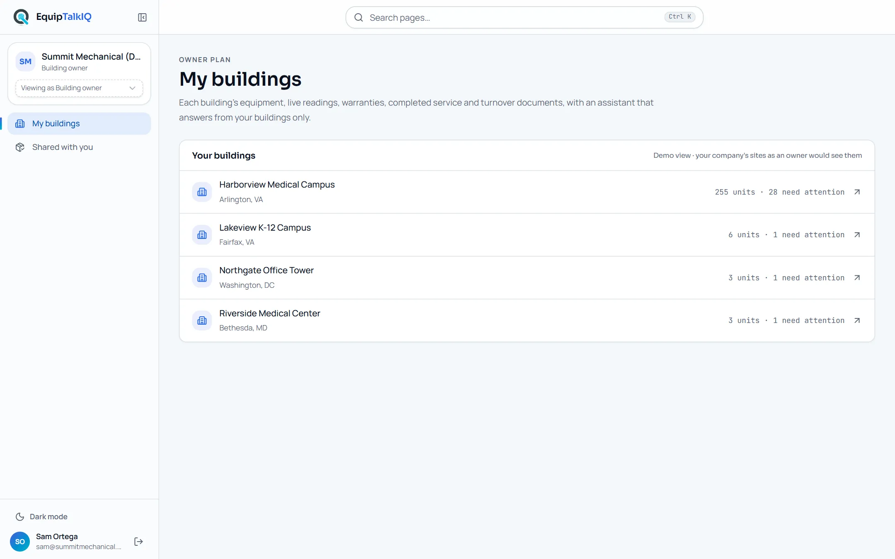Toggle Dark mode

point(41,517)
